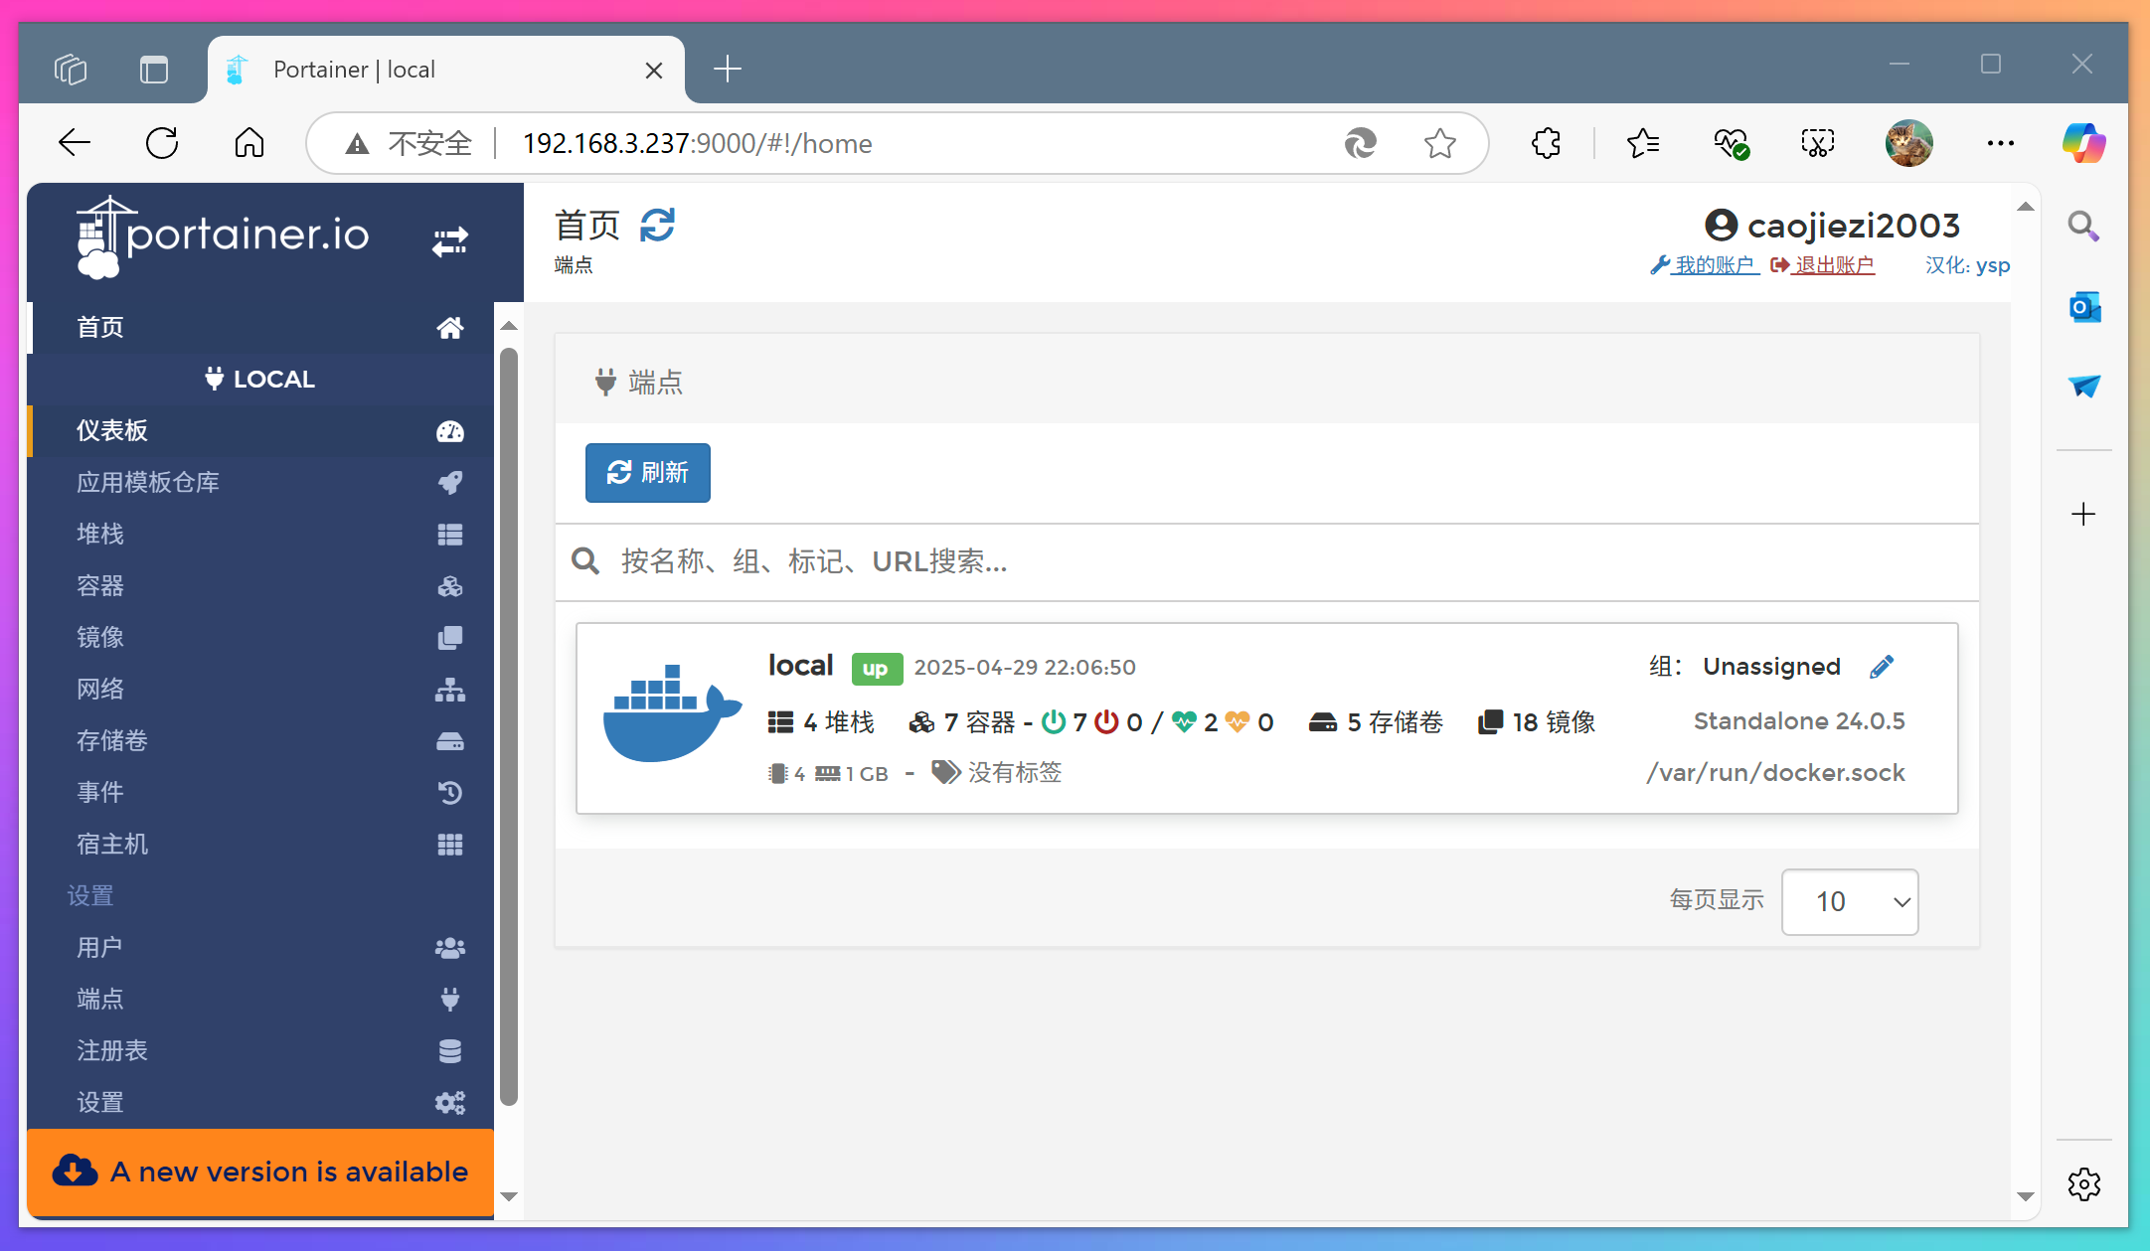2150x1251 pixels.
Task: Open the 仪表板 dashboard icon in sidebar
Action: [449, 431]
